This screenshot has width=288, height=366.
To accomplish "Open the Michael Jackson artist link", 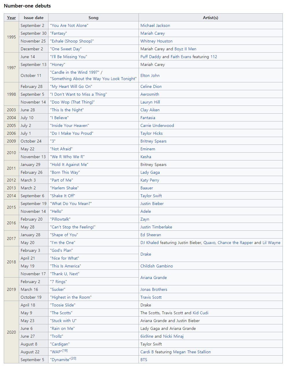I will point(155,25).
